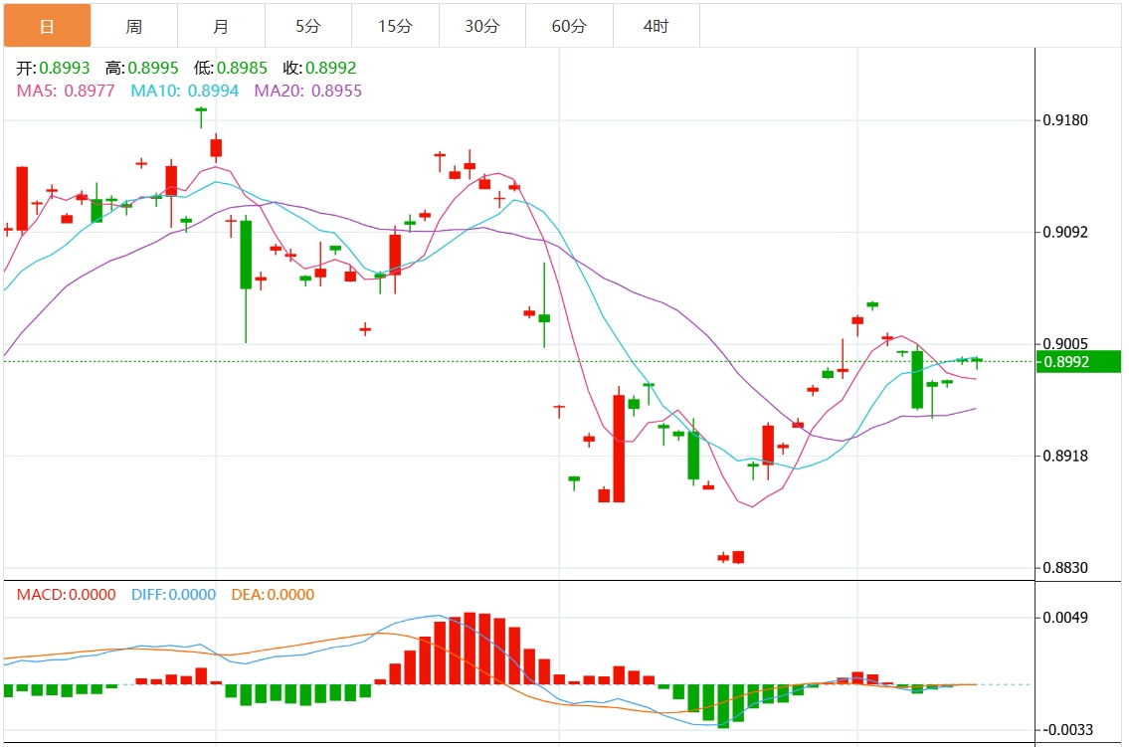Image resolution: width=1129 pixels, height=747 pixels.
Task: Click the 0.8830 price axis label
Action: tap(1065, 568)
